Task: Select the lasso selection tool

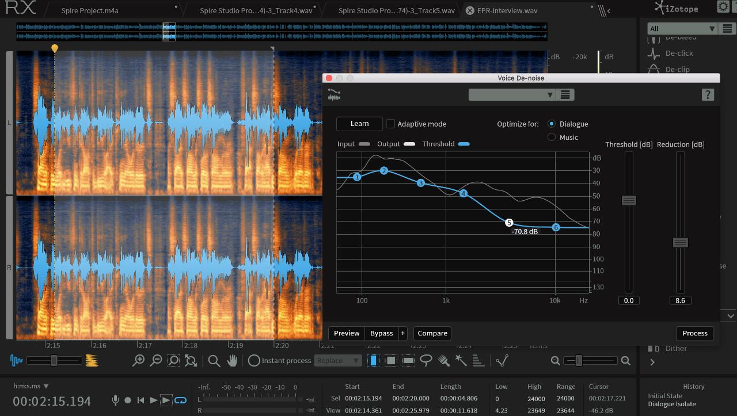Action: [x=426, y=361]
